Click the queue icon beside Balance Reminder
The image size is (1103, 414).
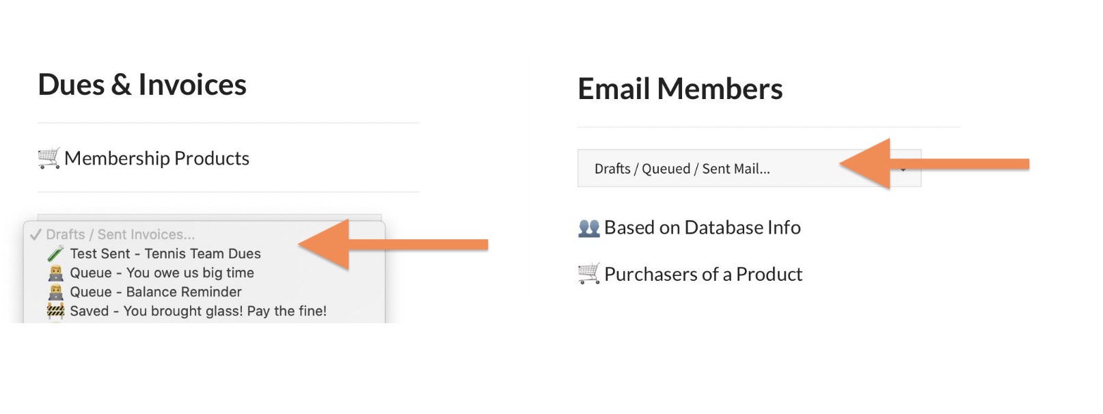pyautogui.click(x=55, y=292)
